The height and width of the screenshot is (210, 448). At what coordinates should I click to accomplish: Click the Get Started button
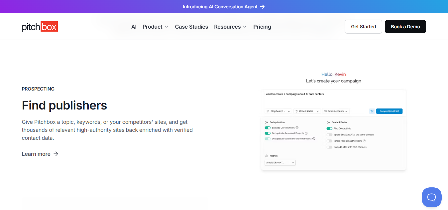[364, 27]
